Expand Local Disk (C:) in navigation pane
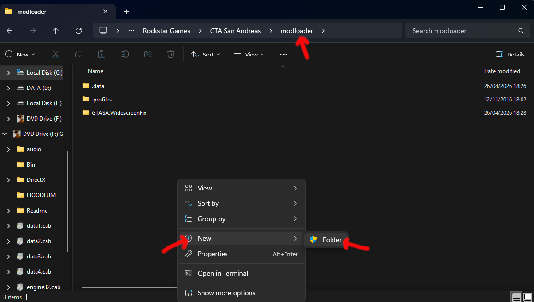Image resolution: width=534 pixels, height=302 pixels. [9, 73]
